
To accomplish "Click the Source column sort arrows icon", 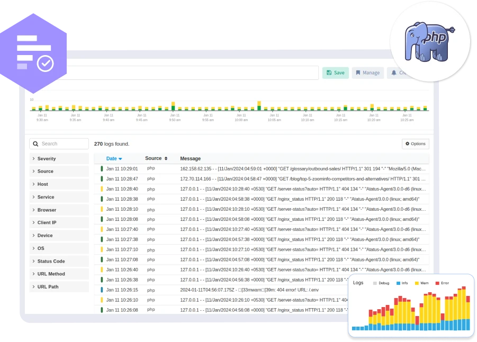I will pos(166,158).
